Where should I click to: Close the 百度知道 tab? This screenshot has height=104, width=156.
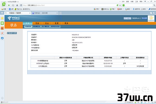pyautogui.click(x=57, y=13)
